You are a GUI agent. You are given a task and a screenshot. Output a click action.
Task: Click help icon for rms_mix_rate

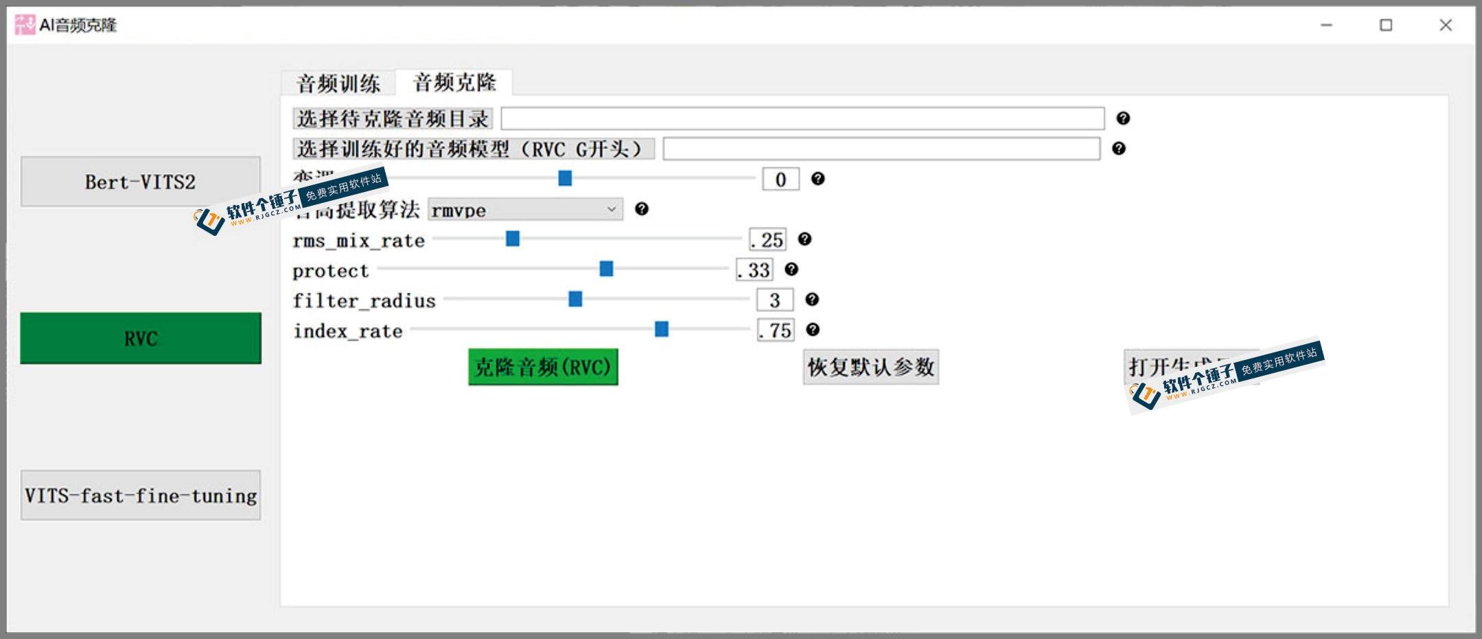(x=805, y=239)
